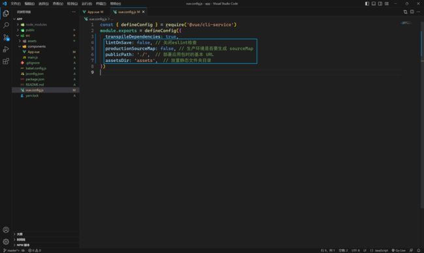Click the notifications bell in status bar
Screen dimensions: 424x253
pos(418,250)
